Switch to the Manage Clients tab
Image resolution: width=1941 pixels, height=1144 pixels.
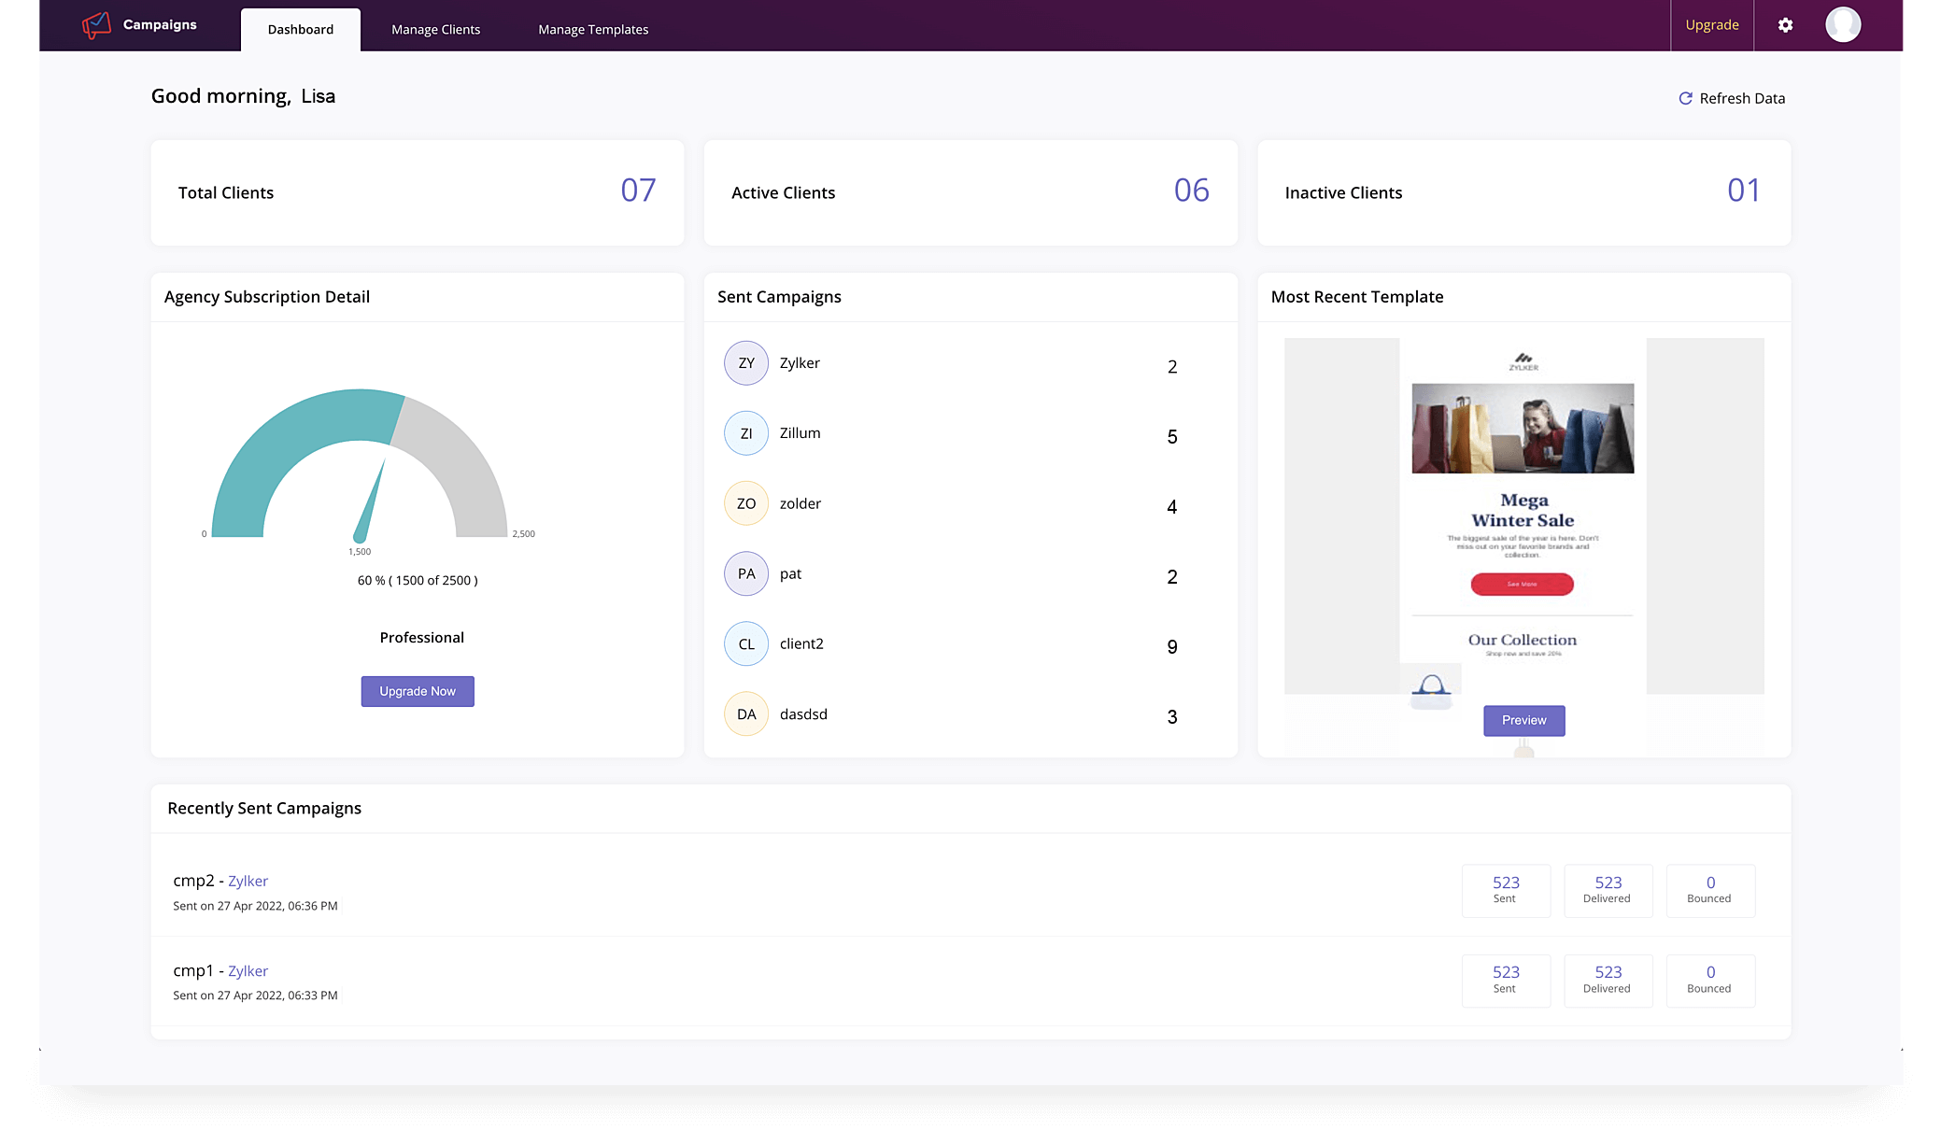click(435, 29)
